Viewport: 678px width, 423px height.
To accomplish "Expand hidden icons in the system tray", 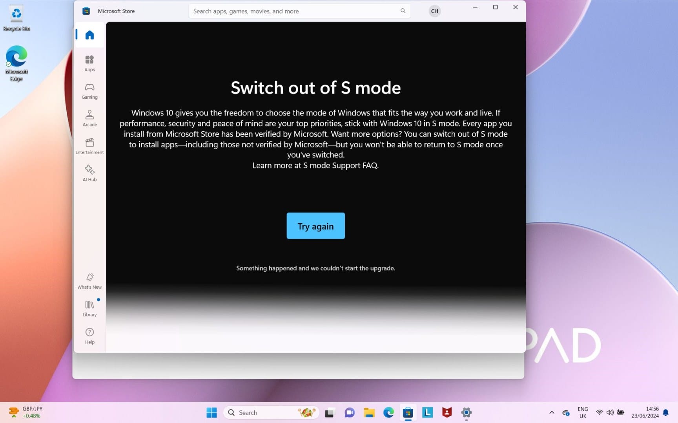I will point(552,412).
